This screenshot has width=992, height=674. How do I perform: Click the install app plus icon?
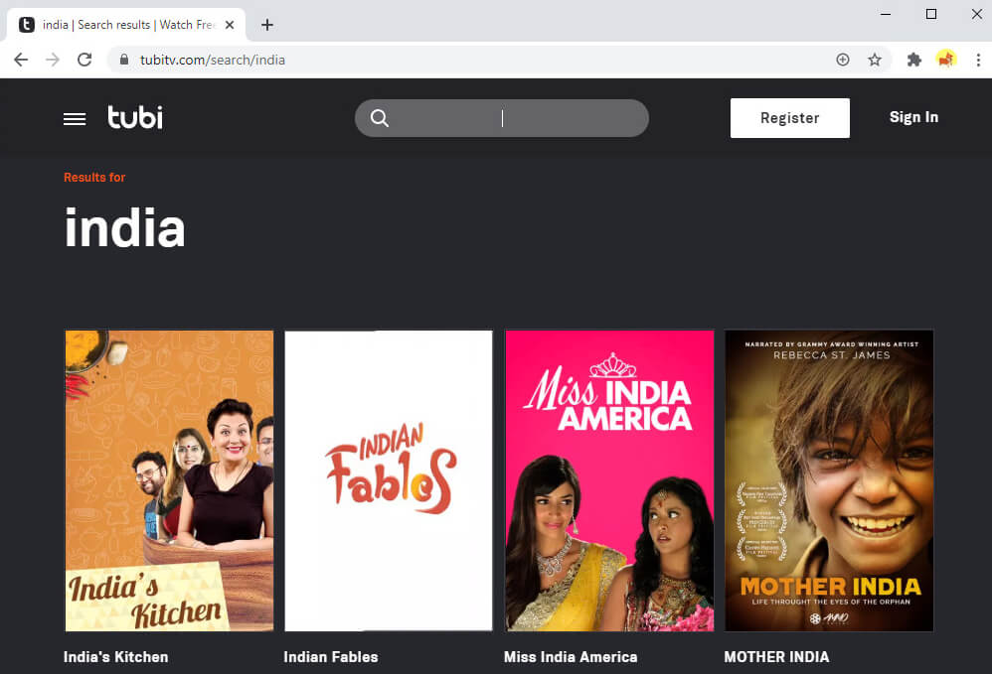[843, 60]
